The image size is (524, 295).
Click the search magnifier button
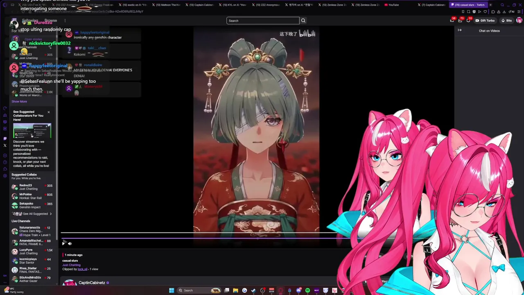[x=303, y=20]
